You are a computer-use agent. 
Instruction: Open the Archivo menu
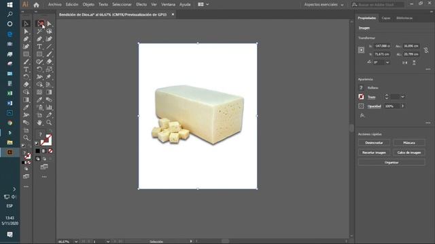54,5
